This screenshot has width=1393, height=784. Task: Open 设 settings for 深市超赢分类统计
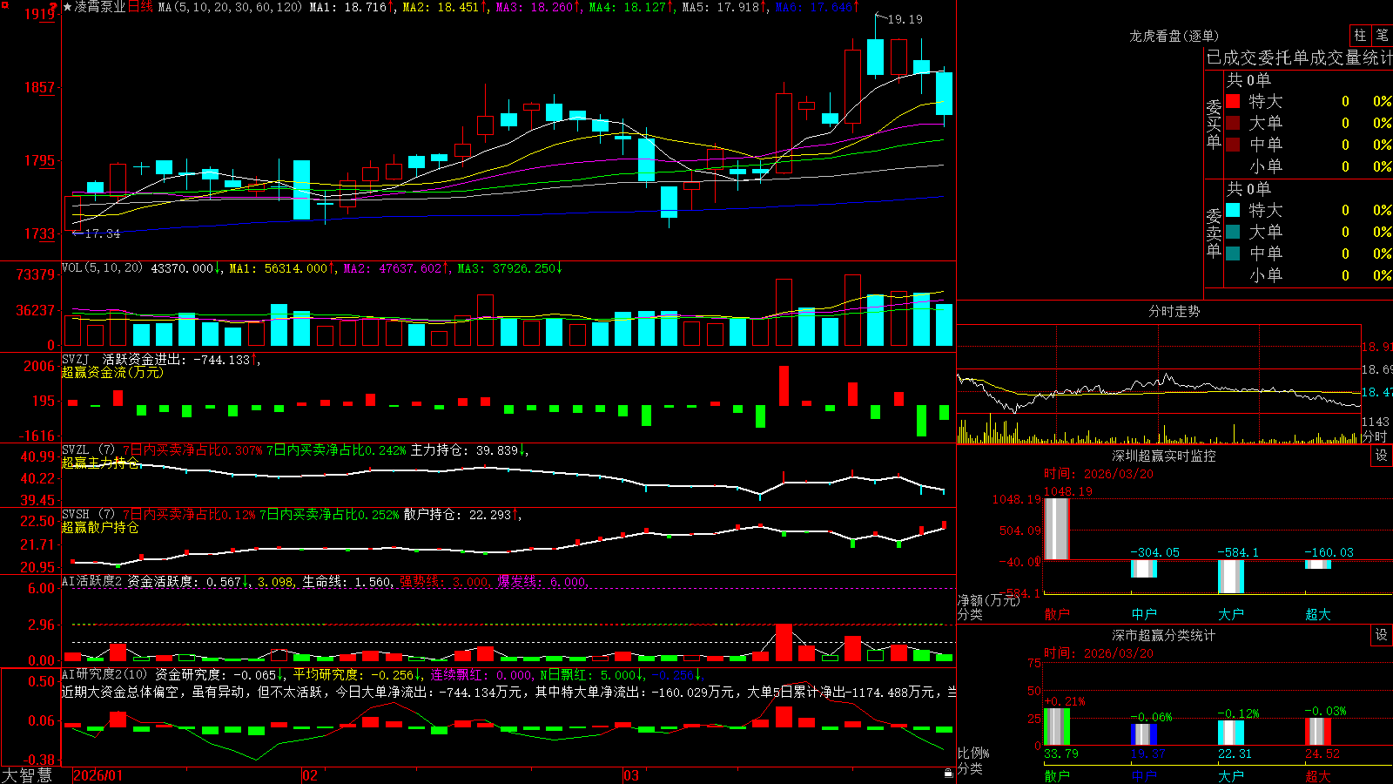coord(1382,635)
